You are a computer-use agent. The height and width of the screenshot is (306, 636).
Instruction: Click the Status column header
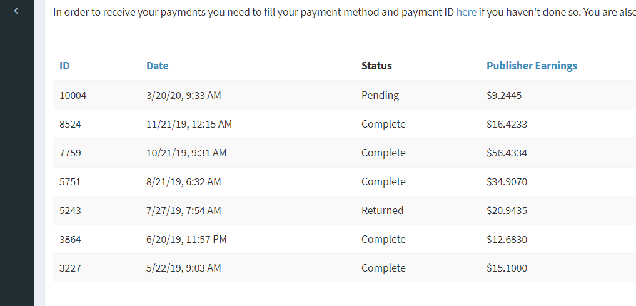[x=376, y=66]
